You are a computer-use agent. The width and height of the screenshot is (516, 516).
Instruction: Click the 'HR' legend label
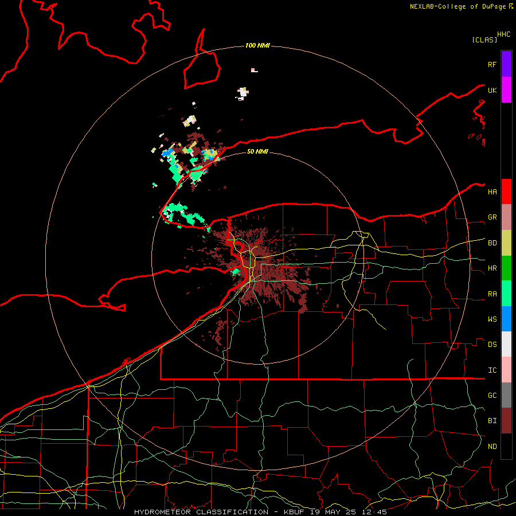[x=492, y=268]
